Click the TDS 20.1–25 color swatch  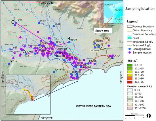point(130,75)
